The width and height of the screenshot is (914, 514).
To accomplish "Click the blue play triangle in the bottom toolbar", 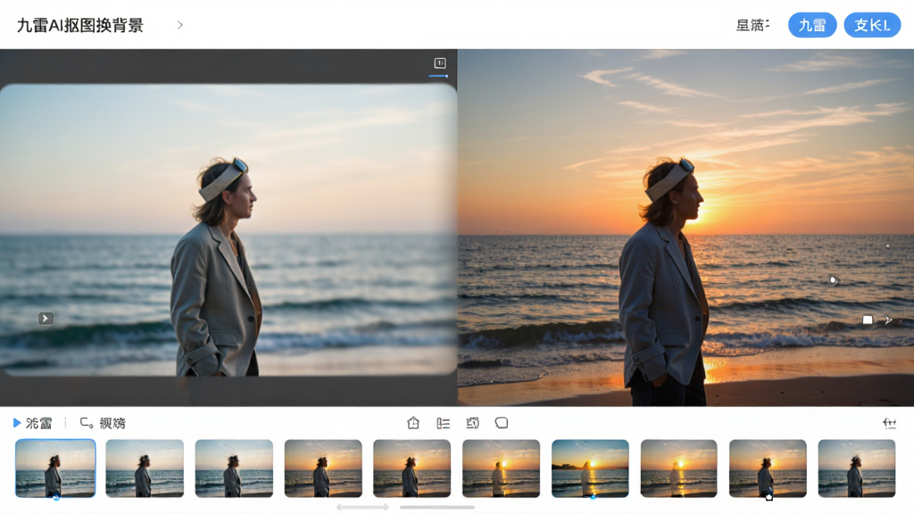I will tap(17, 422).
